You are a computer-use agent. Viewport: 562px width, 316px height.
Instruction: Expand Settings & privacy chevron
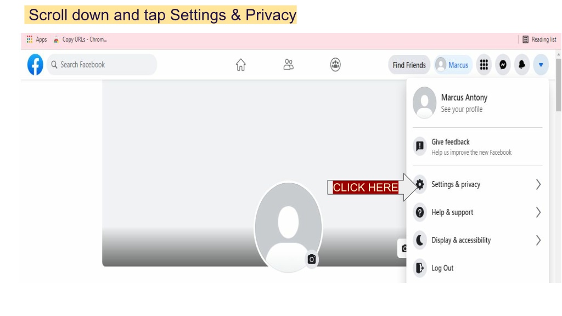(538, 184)
